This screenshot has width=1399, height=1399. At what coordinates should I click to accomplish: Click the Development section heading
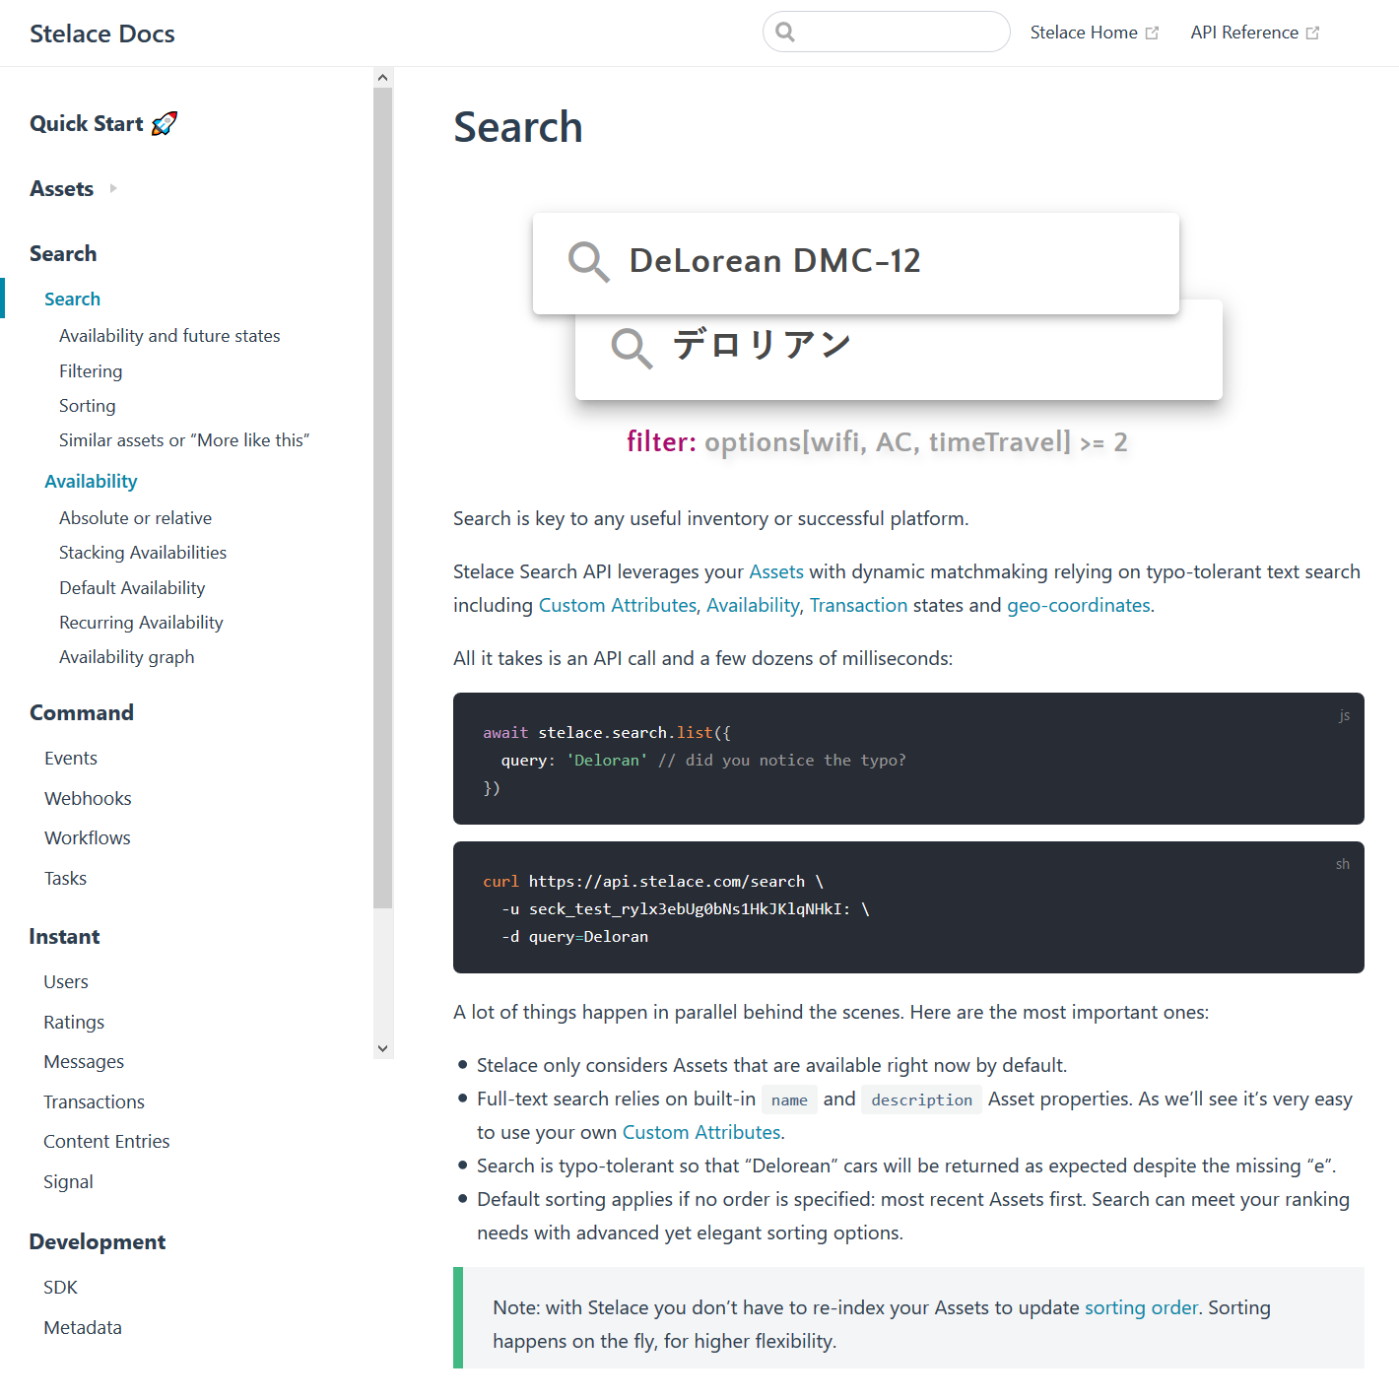pyautogui.click(x=98, y=1241)
